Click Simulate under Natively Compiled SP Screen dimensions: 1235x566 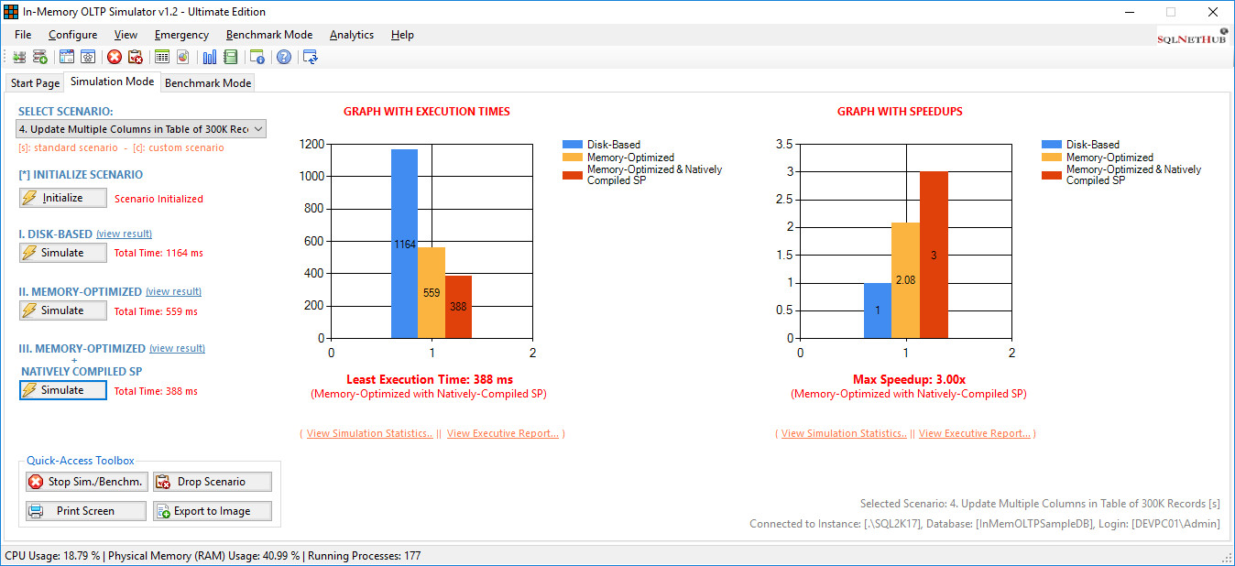pos(62,390)
